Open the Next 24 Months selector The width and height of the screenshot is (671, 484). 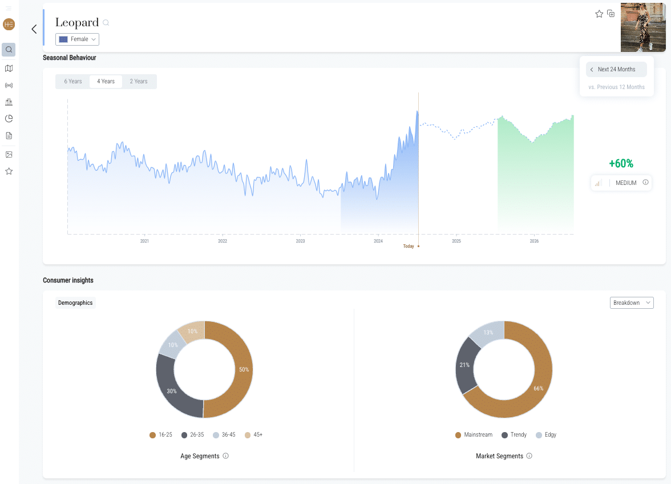pos(616,69)
